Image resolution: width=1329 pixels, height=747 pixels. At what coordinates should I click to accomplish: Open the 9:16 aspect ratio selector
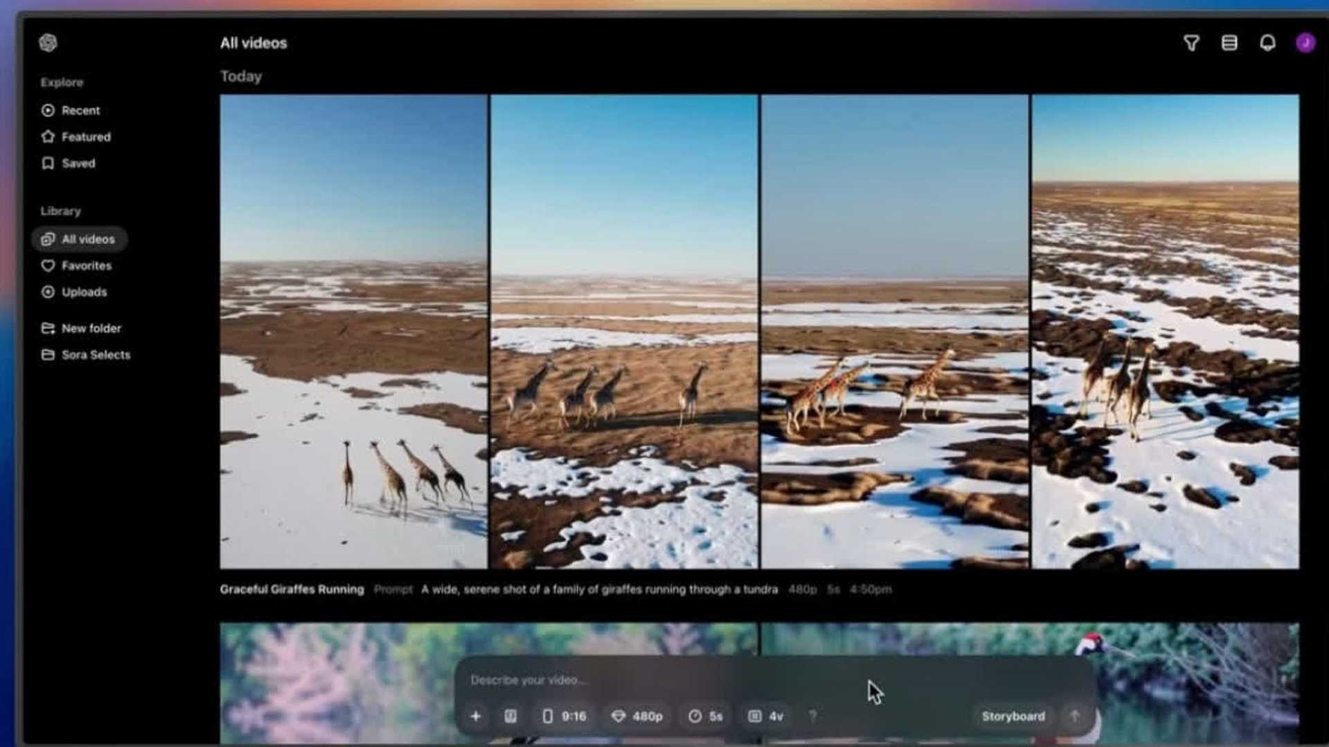pyautogui.click(x=564, y=717)
